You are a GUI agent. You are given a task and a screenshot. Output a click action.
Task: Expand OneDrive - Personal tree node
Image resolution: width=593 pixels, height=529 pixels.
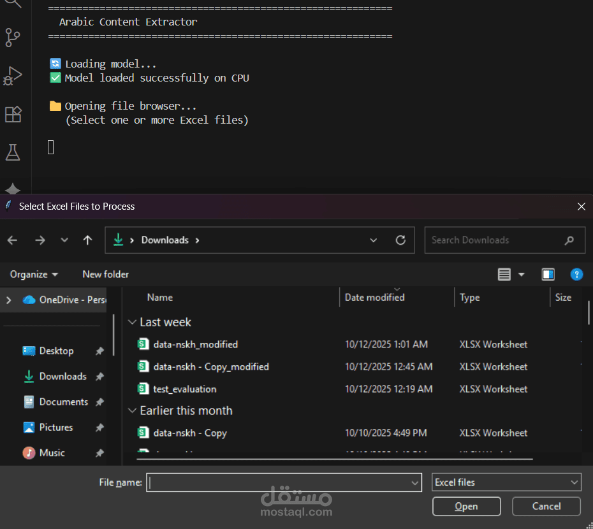point(9,300)
